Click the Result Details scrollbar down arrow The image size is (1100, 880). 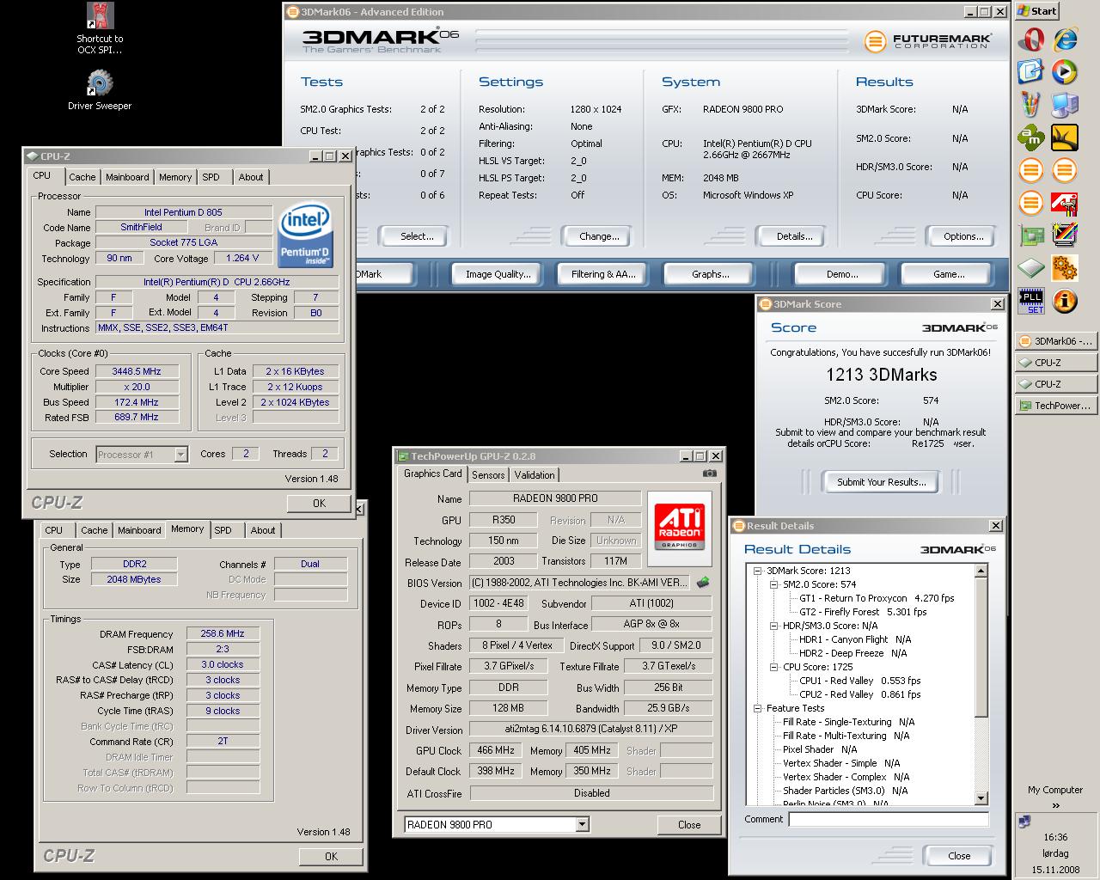pos(981,798)
